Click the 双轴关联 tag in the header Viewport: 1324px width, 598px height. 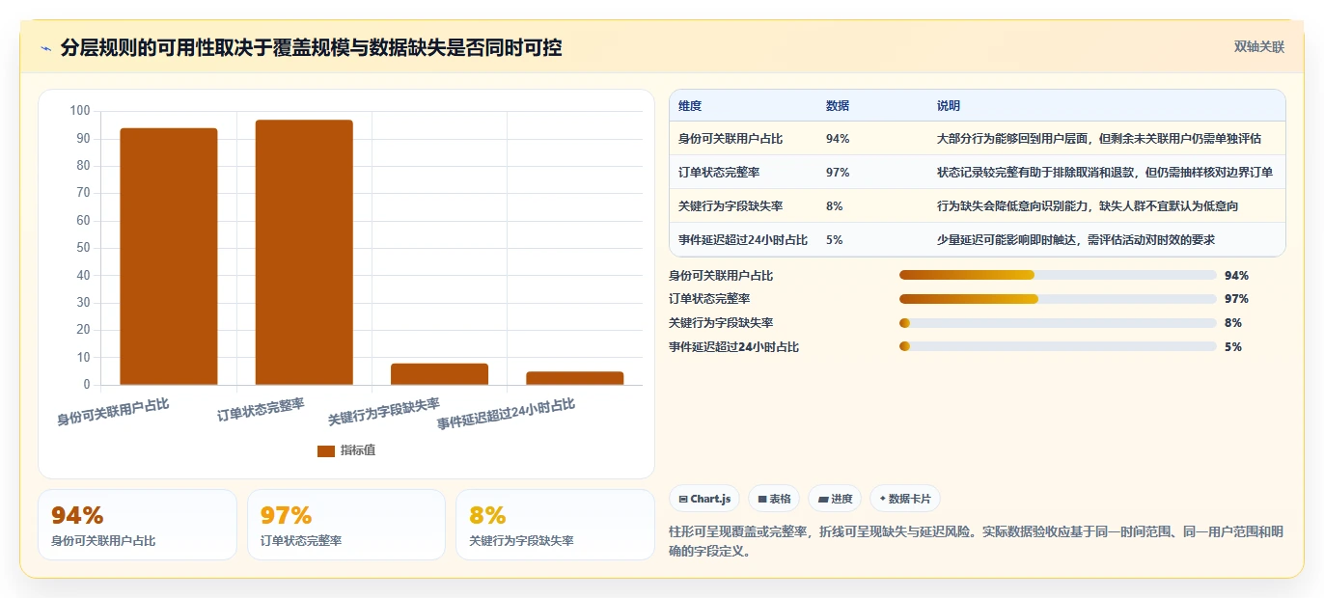1259,46
